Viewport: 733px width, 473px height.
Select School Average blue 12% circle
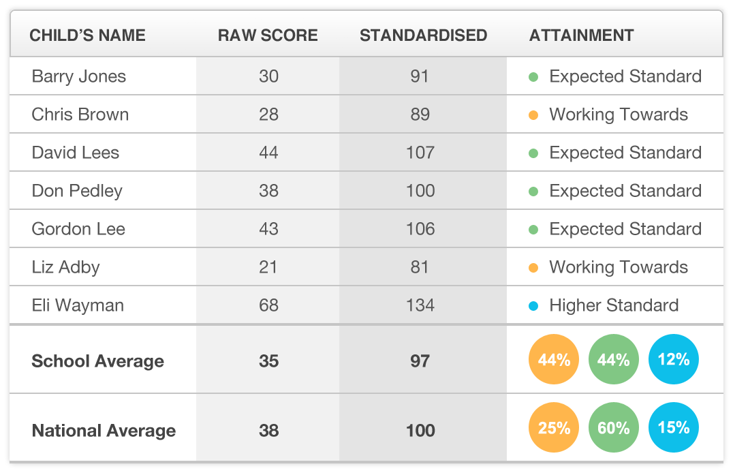pyautogui.click(x=674, y=360)
